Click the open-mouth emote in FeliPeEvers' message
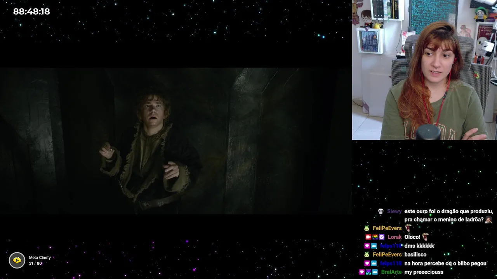The image size is (497, 279). [408, 228]
